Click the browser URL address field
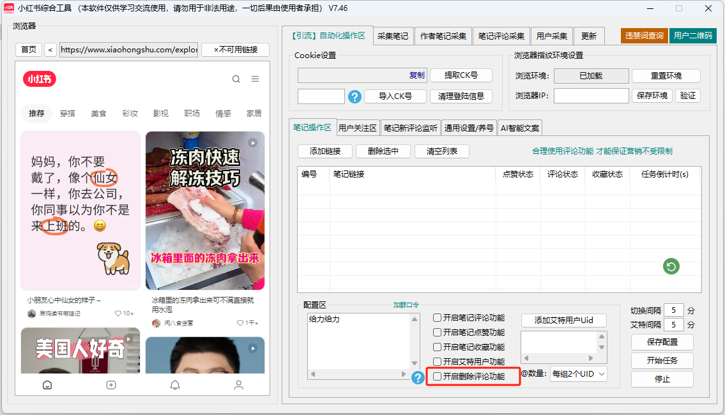Screen dimensions: 725x415 [x=128, y=49]
